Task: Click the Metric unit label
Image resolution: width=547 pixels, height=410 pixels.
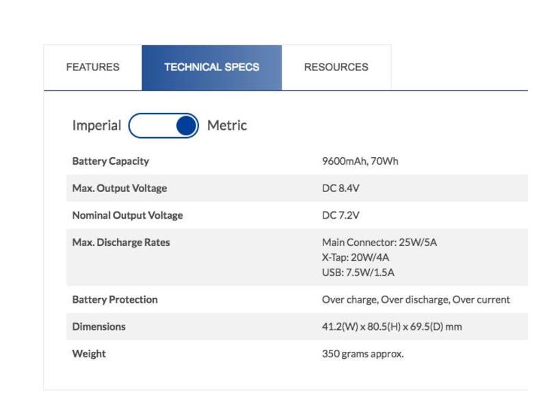Action: (227, 126)
